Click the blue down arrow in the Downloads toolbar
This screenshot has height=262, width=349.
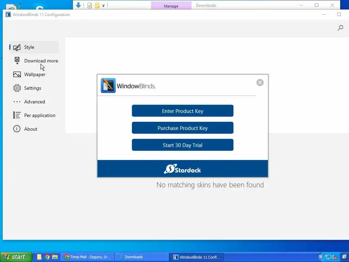(78, 5)
